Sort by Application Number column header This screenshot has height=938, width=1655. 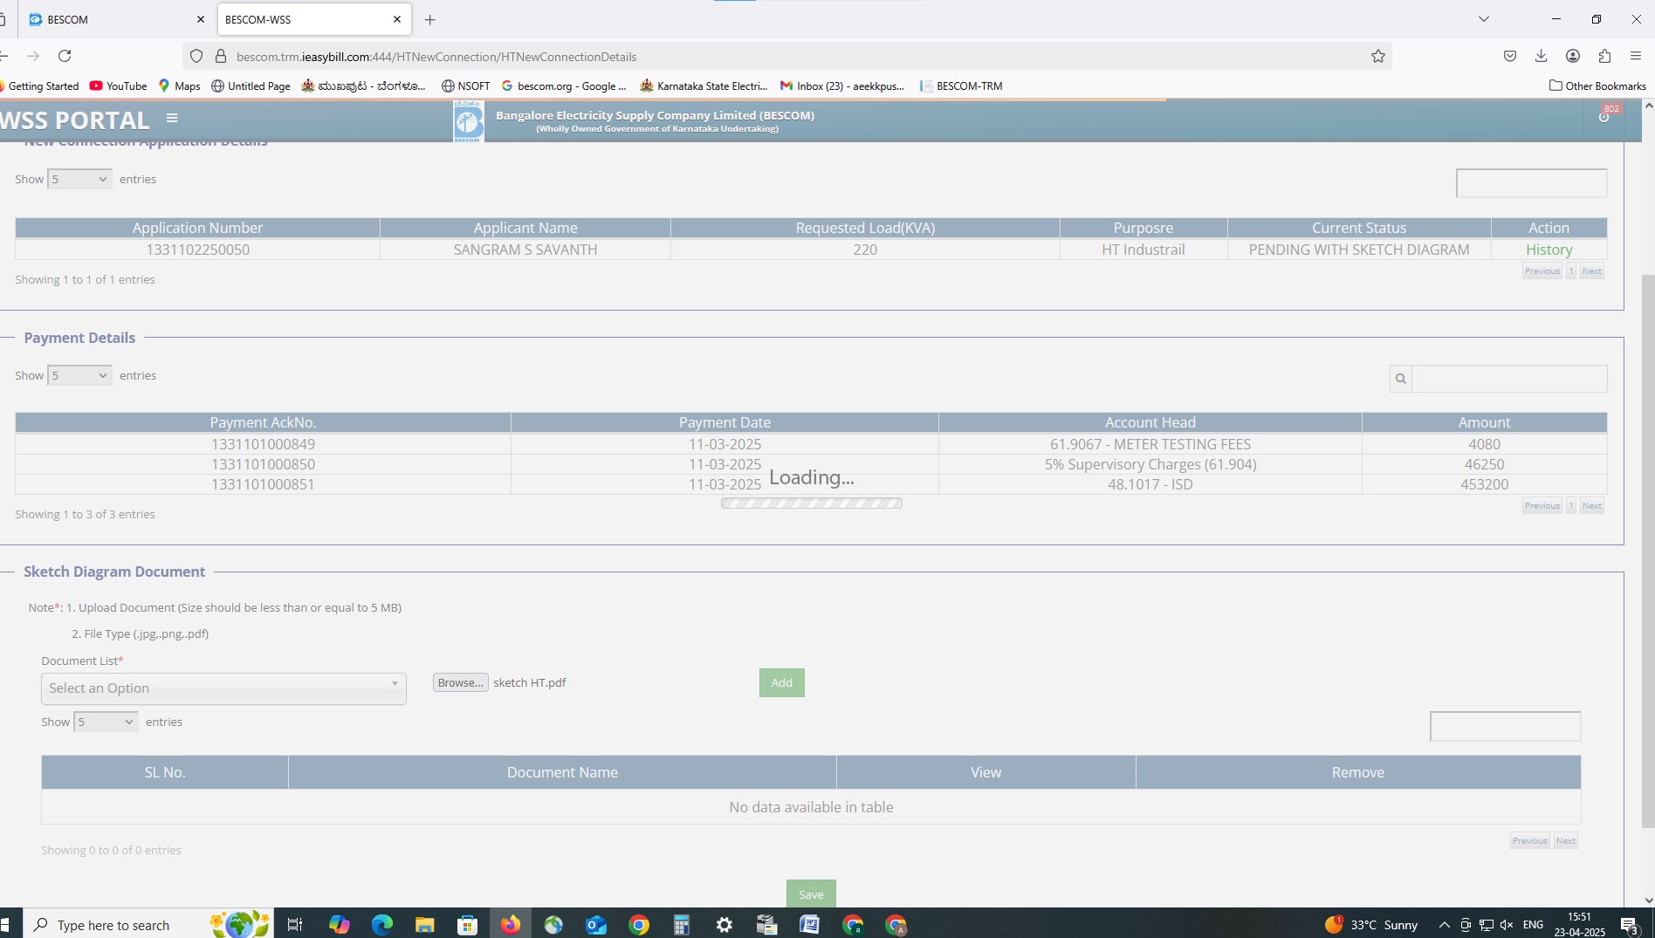point(197,228)
